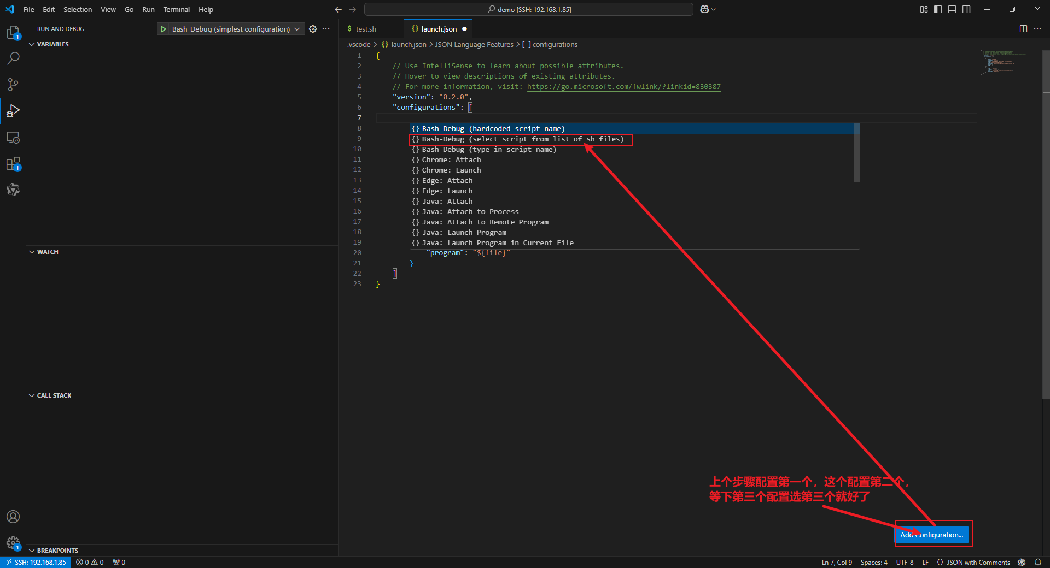Open the Explorer view in activity bar
Viewport: 1050px width, 568px height.
13,32
